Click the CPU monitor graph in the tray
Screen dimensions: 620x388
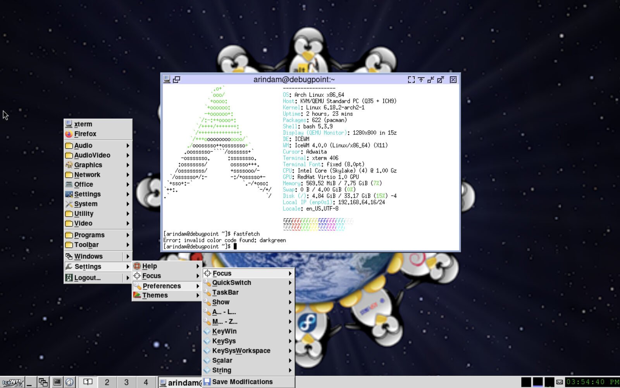click(549, 382)
